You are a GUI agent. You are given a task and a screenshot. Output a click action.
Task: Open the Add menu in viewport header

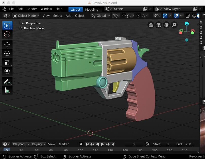tap(69, 16)
